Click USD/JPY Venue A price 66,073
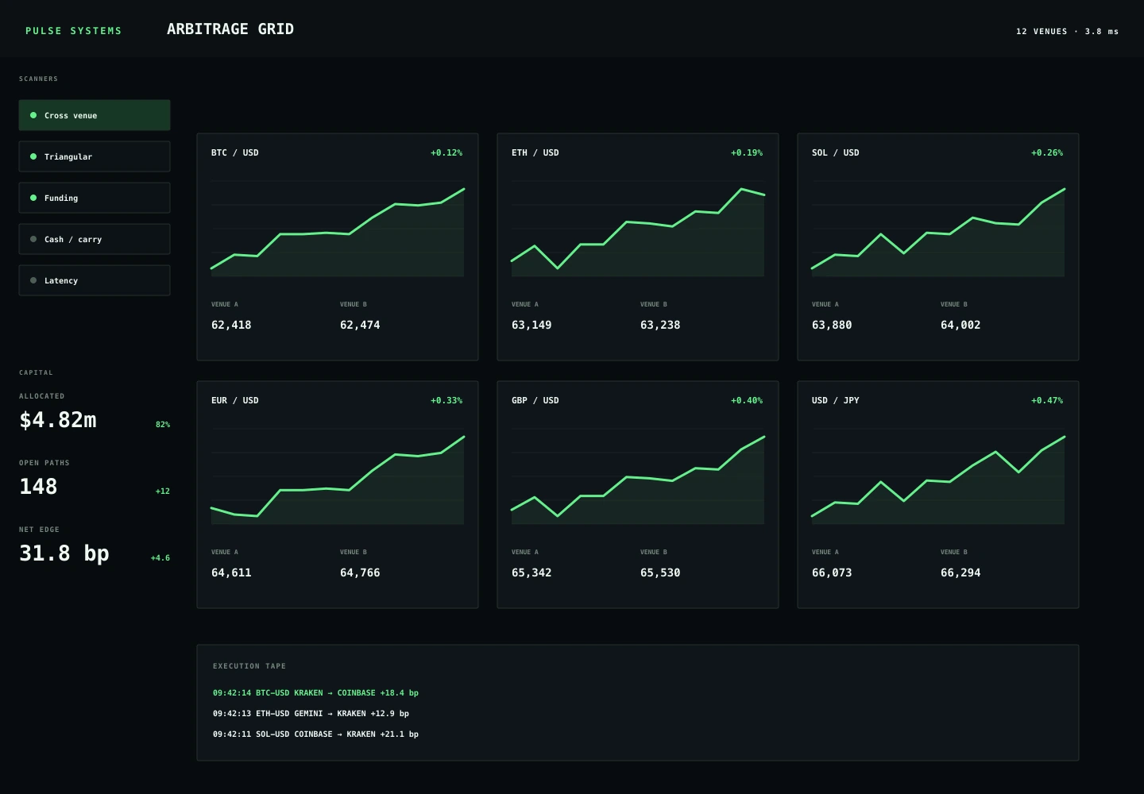 tap(832, 572)
